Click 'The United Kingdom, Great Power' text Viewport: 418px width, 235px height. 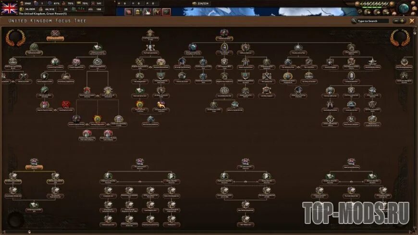(x=43, y=14)
